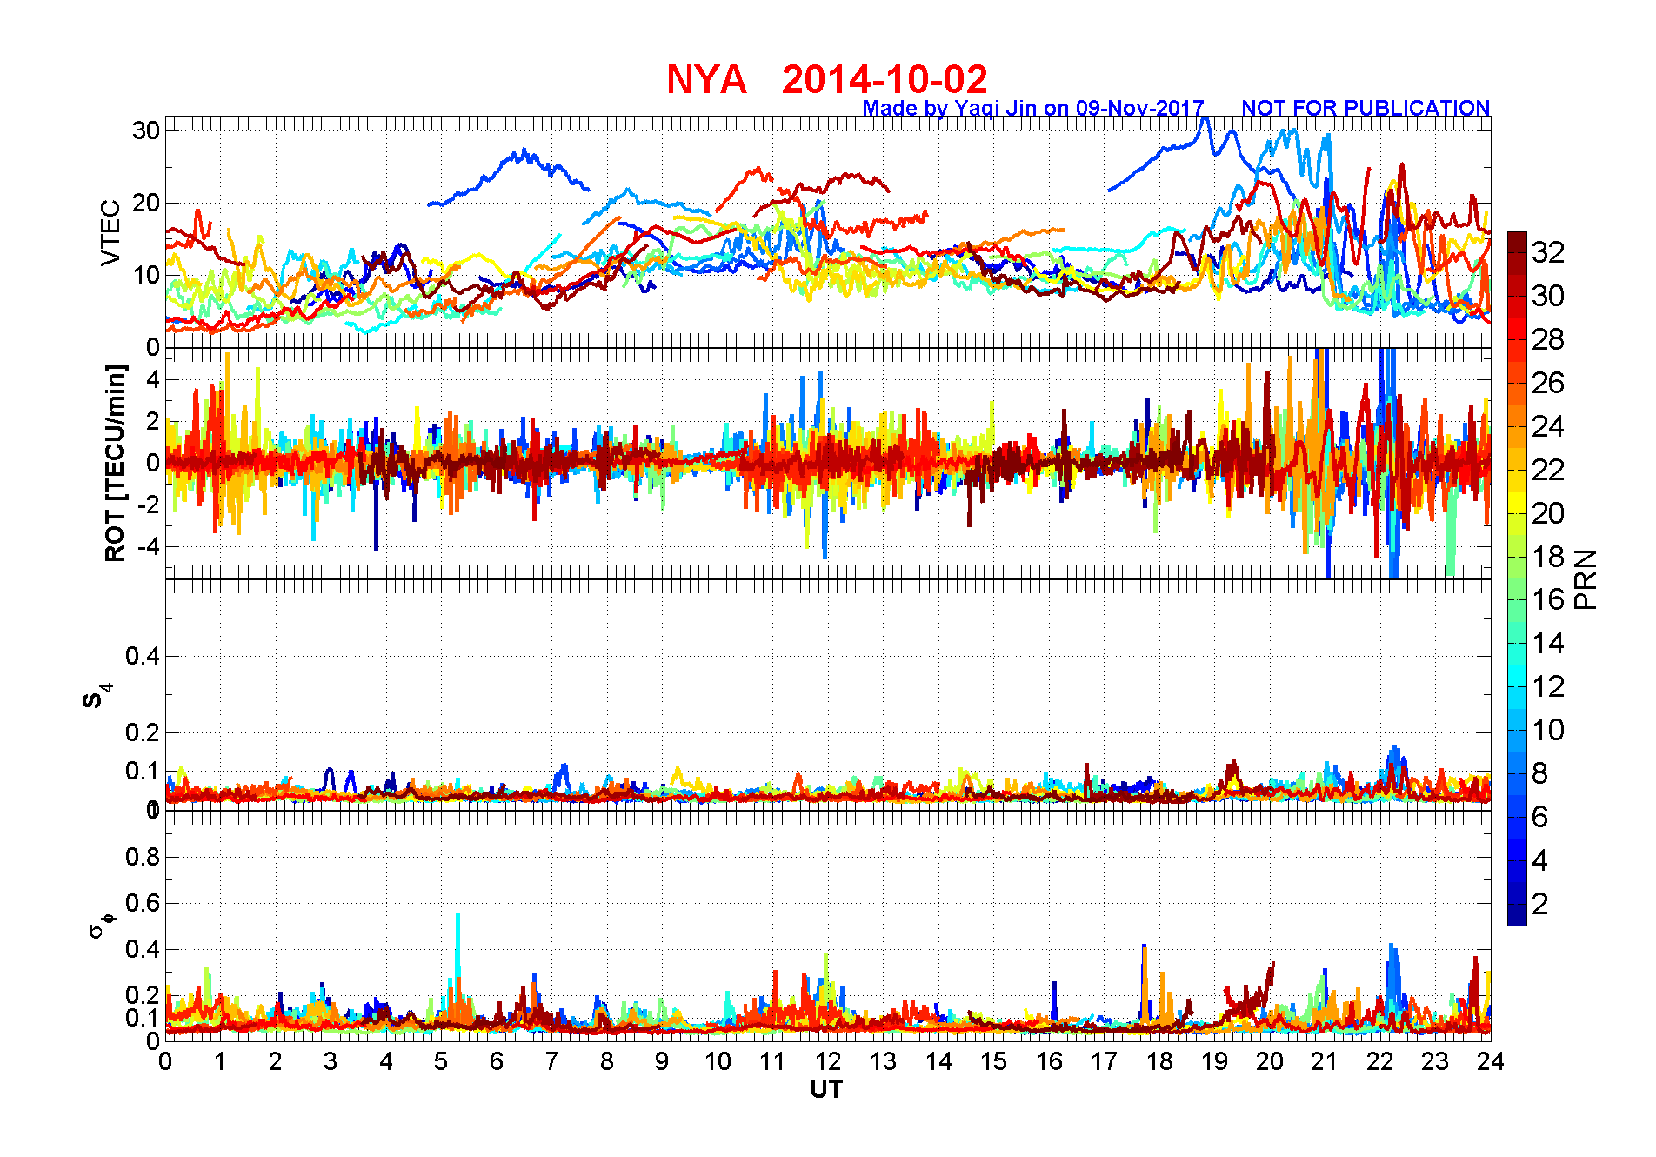Select the sigma-phi y-axis label
1656x1157 pixels.
(101, 924)
